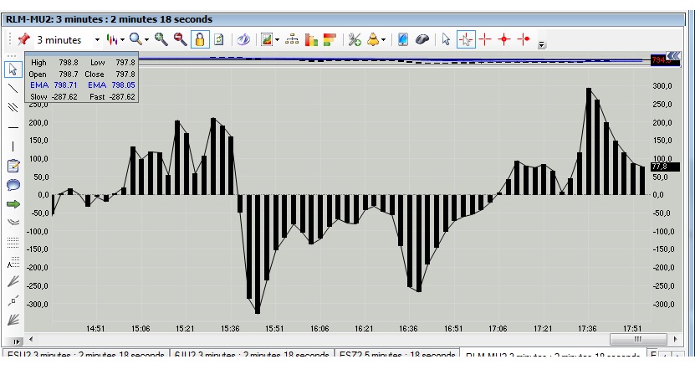Viewport: 695px width, 385px height.
Task: Open the magnifier dropdown arrow
Action: pos(146,40)
